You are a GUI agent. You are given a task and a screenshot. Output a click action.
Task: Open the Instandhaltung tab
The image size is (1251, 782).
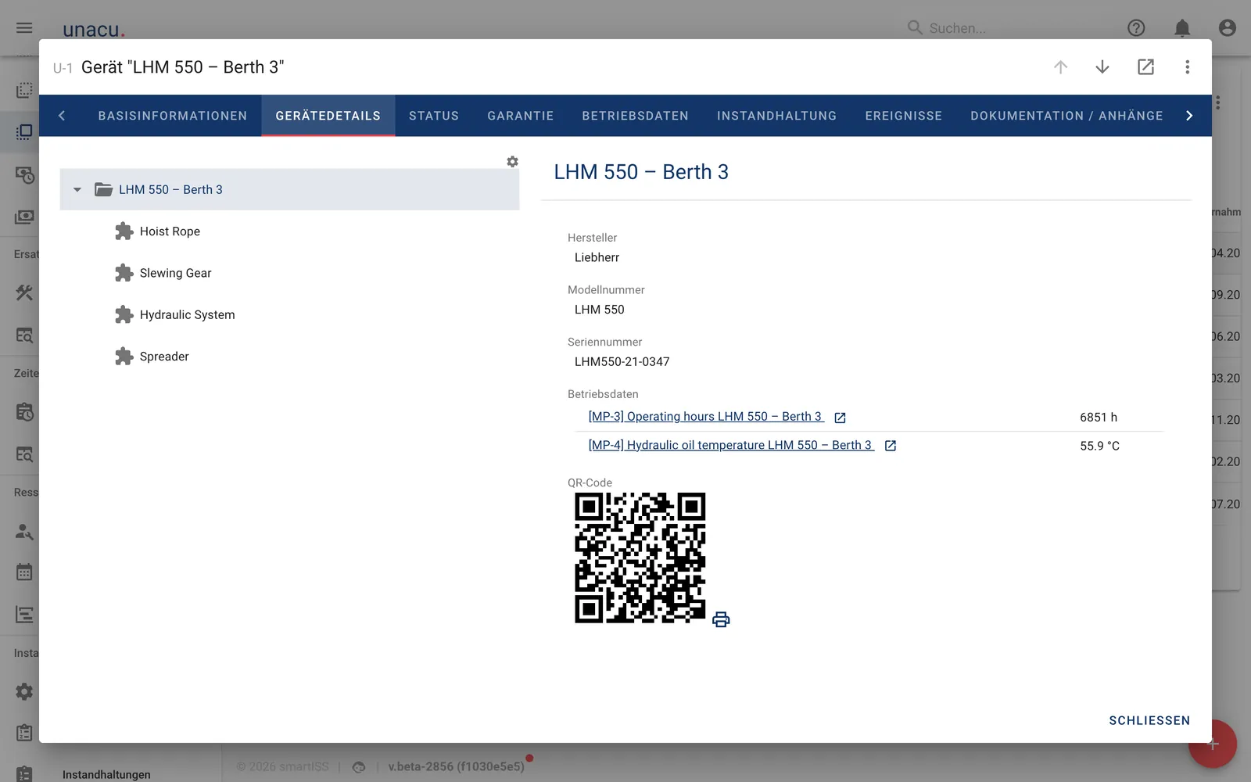tap(777, 116)
